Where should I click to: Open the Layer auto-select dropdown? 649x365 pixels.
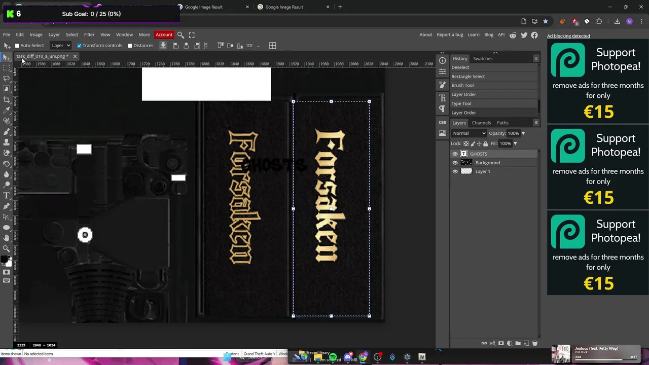click(61, 46)
